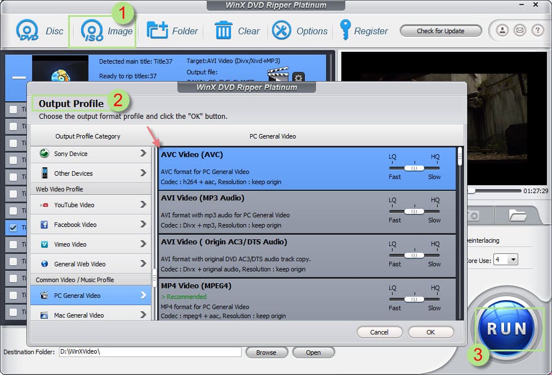
Task: Adjust MP4 Video quality slider
Action: tap(415, 300)
